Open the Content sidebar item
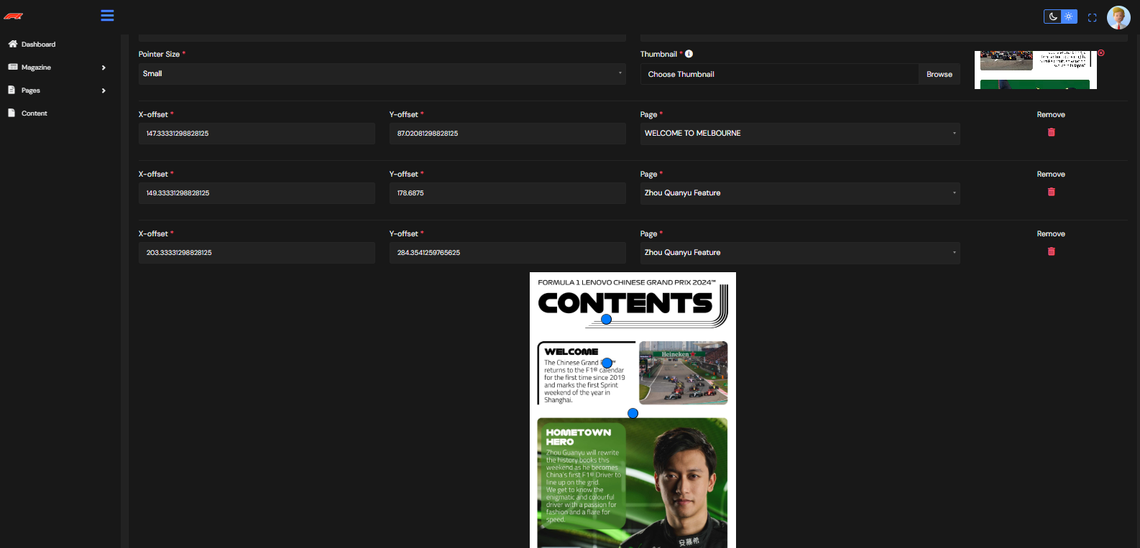 [35, 113]
